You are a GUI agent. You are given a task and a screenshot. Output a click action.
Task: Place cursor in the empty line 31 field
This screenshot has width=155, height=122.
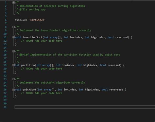(85, 107)
